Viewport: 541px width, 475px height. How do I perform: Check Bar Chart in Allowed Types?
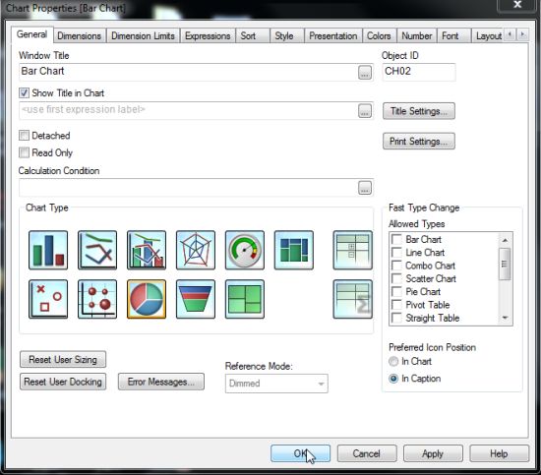pos(396,239)
